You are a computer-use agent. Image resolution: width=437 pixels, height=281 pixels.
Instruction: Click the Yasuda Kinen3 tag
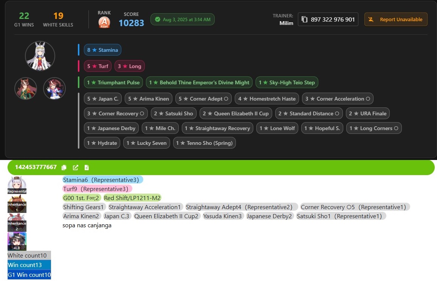pyautogui.click(x=223, y=216)
